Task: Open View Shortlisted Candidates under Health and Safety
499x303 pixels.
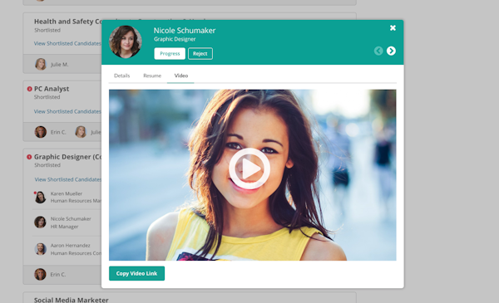Action: pos(67,43)
